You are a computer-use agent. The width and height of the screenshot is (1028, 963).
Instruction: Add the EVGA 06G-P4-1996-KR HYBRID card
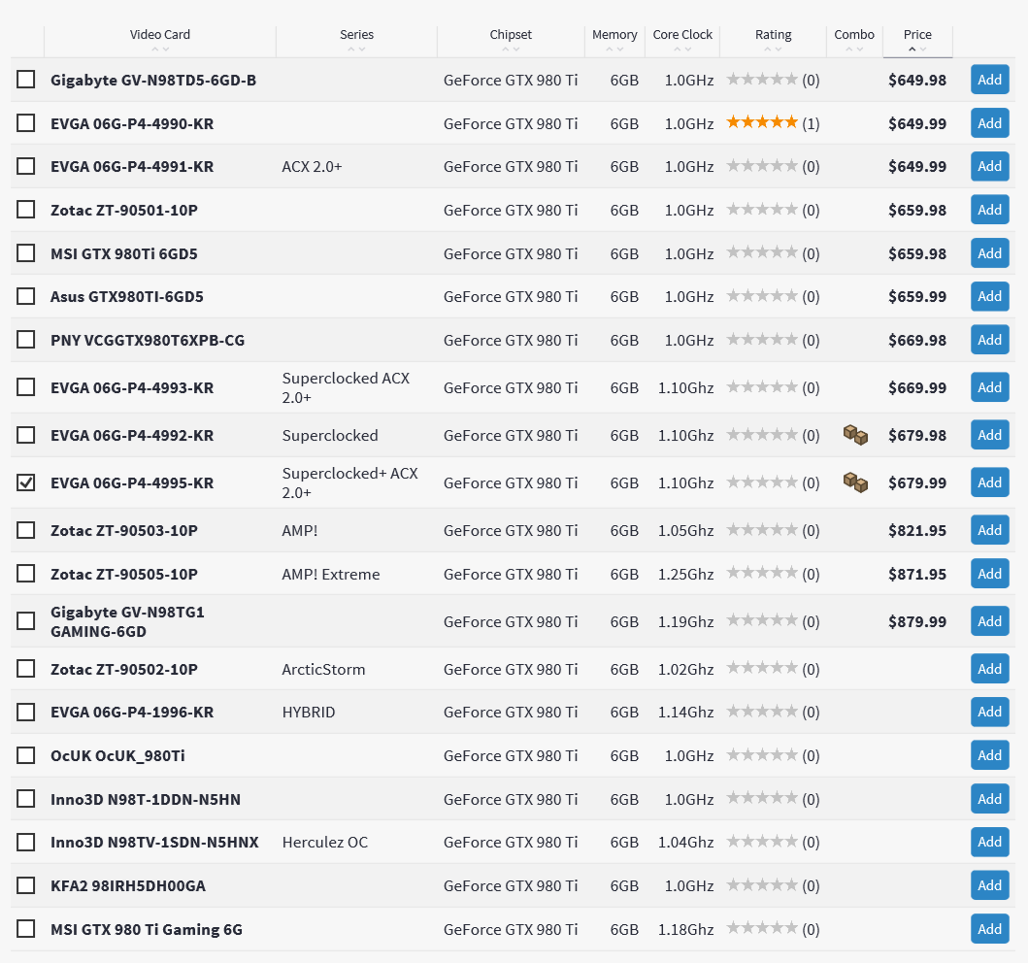pyautogui.click(x=989, y=712)
